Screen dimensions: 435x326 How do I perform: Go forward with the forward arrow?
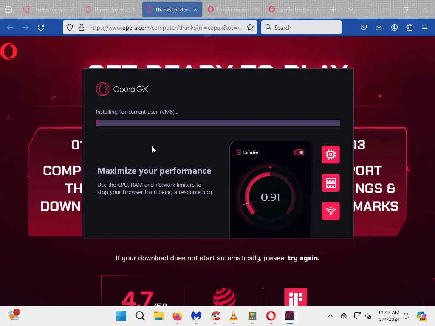(25, 28)
